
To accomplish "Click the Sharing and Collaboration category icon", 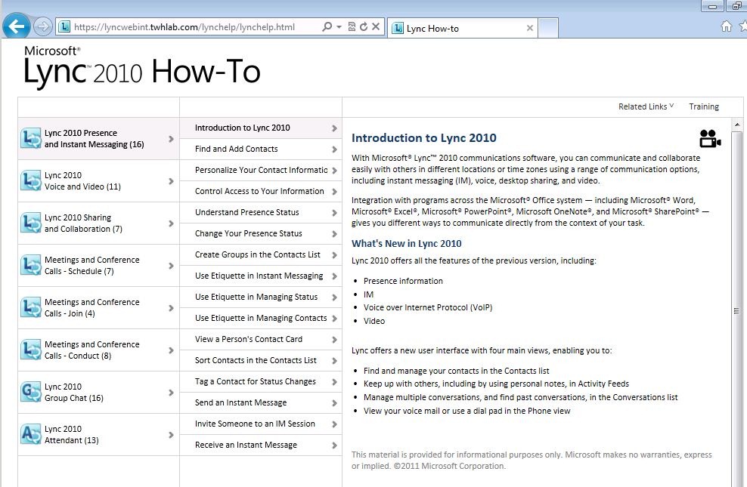I will pyautogui.click(x=31, y=223).
